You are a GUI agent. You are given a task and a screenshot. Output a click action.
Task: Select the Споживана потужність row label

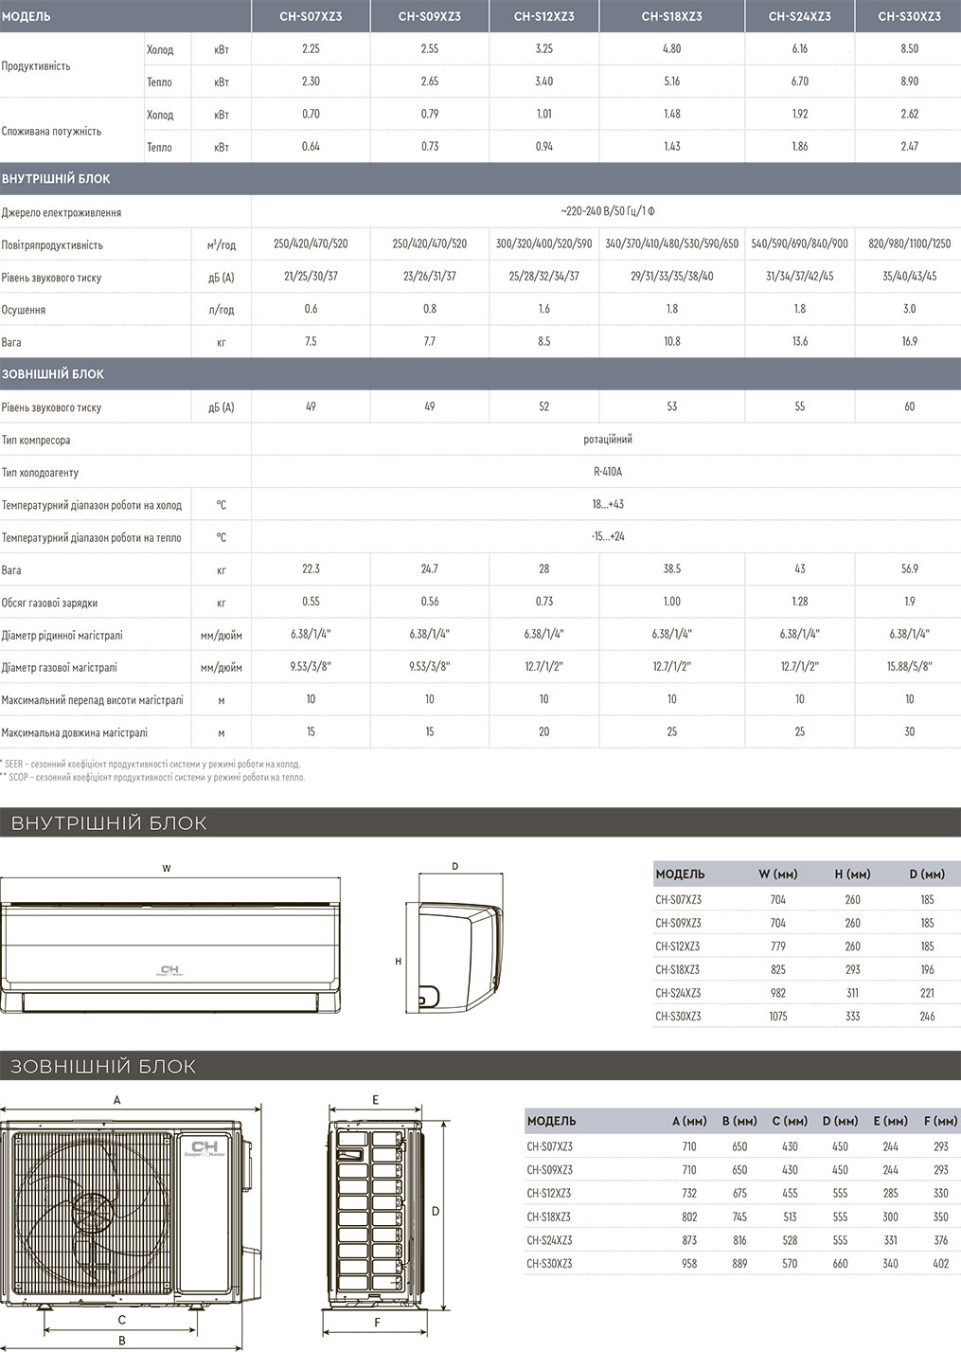pos(52,131)
